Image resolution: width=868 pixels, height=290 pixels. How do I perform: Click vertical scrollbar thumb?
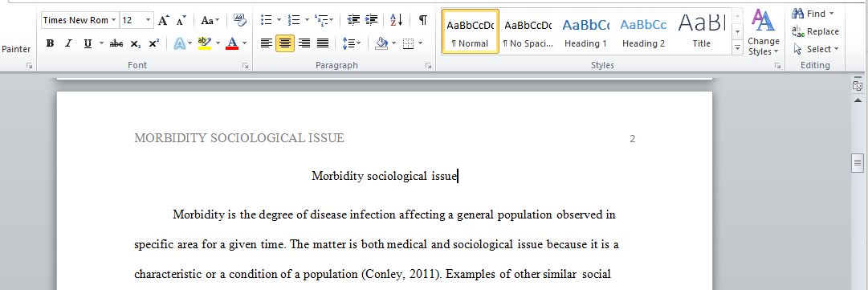click(858, 163)
